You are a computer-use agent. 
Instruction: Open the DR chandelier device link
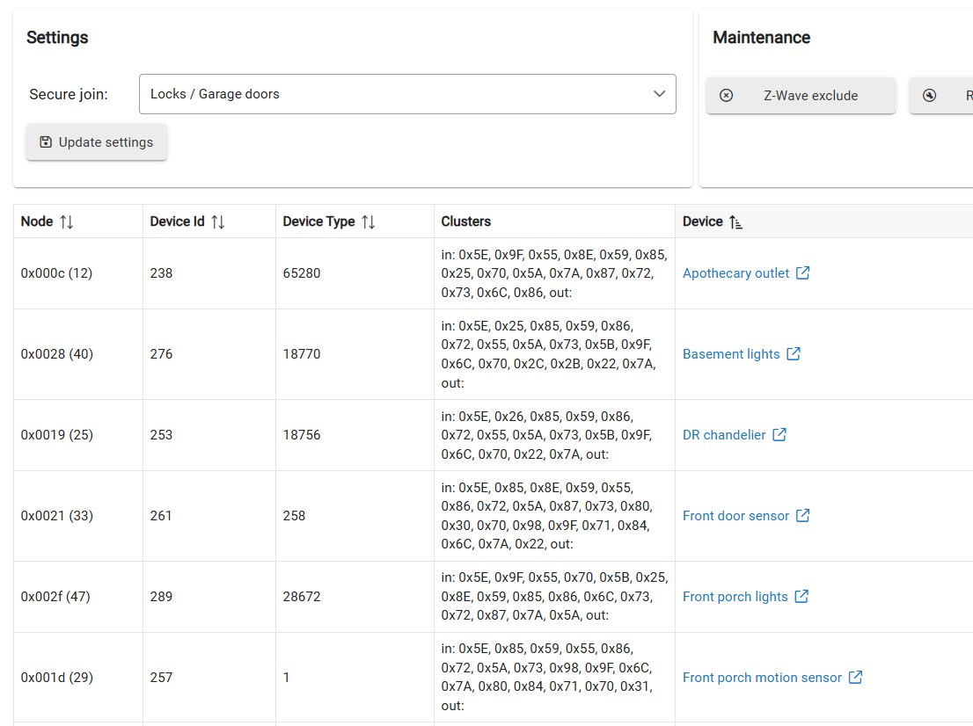point(724,434)
